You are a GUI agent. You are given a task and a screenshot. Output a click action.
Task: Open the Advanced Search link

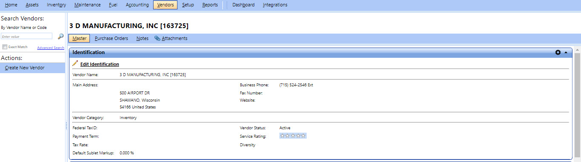[x=51, y=48]
